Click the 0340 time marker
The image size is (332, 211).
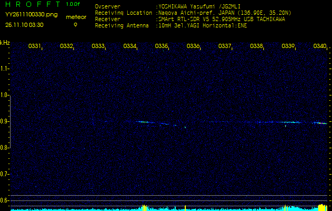320,46
